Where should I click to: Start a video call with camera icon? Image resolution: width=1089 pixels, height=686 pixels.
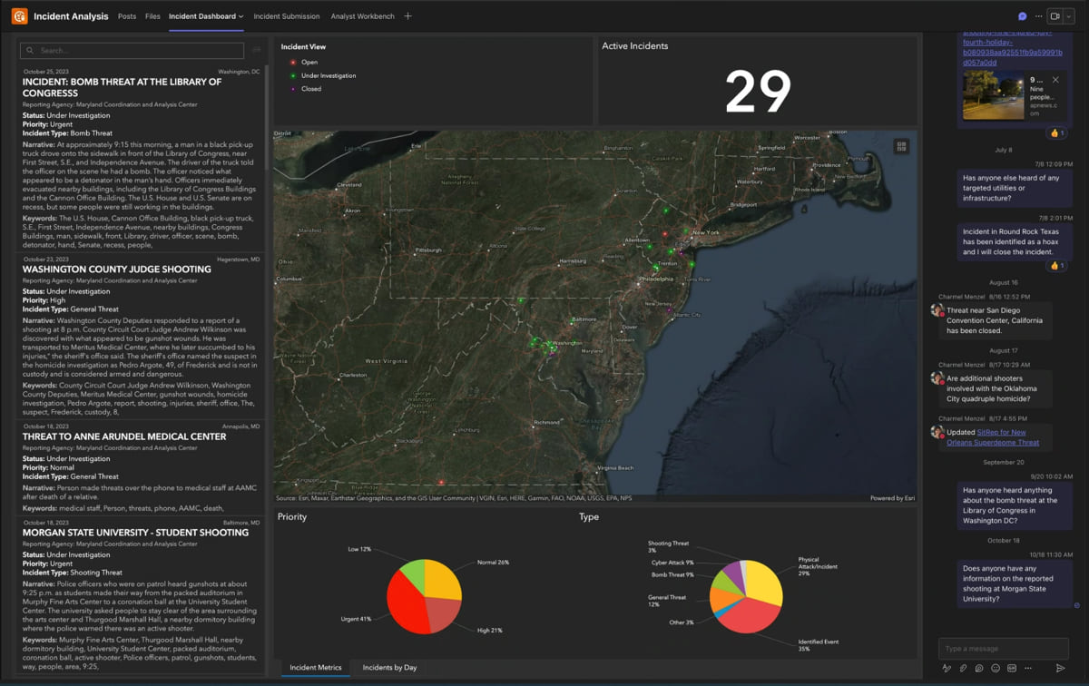(1055, 16)
